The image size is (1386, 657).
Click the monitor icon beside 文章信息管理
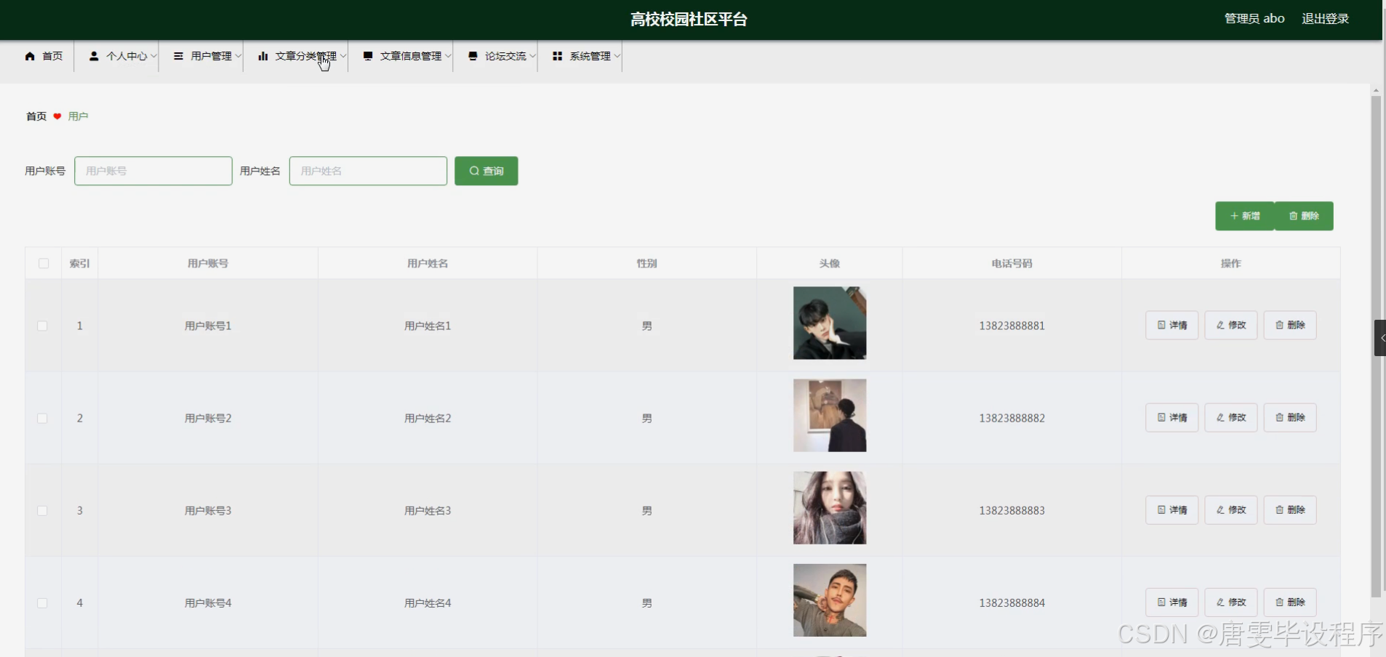pos(368,56)
